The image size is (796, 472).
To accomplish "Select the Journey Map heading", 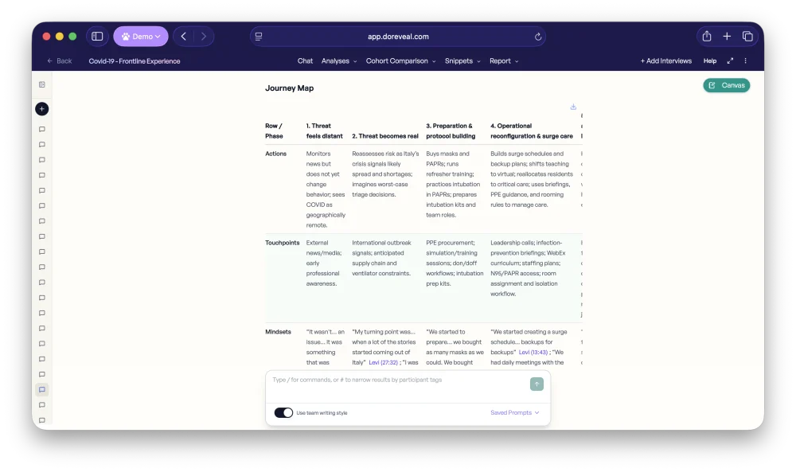I will coord(290,88).
